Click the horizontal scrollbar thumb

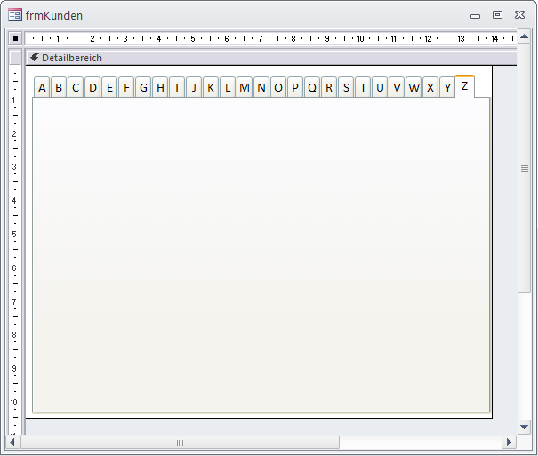click(x=181, y=443)
